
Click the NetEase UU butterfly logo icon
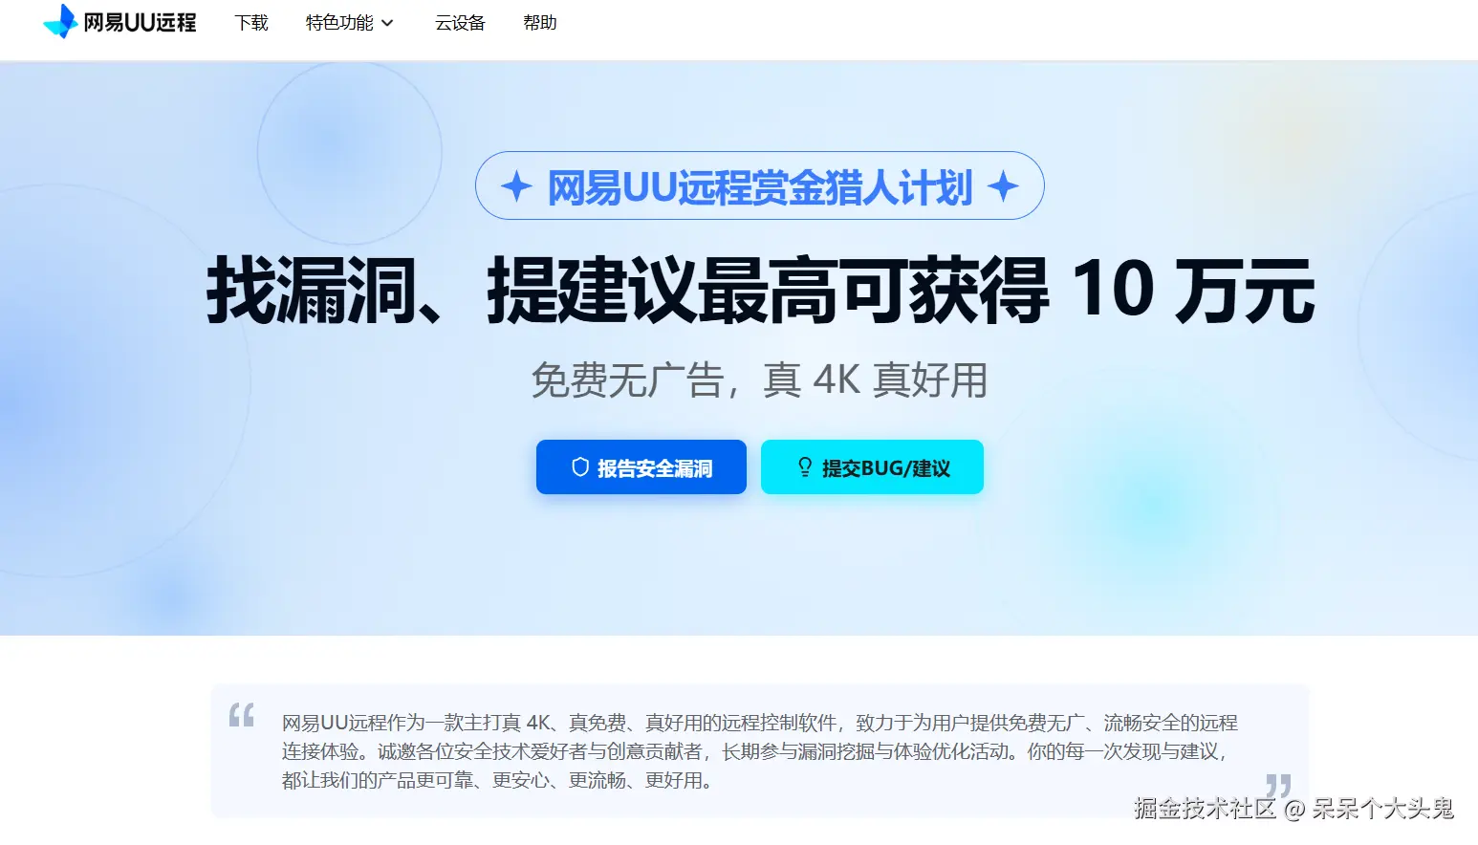[60, 21]
